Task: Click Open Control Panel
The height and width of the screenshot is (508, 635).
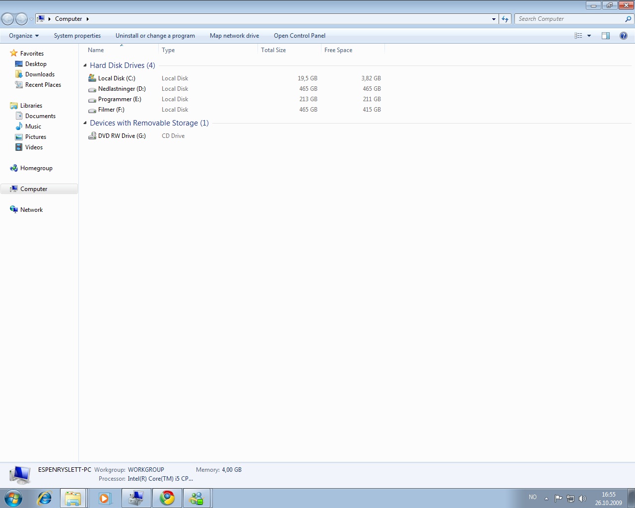Action: pyautogui.click(x=300, y=36)
